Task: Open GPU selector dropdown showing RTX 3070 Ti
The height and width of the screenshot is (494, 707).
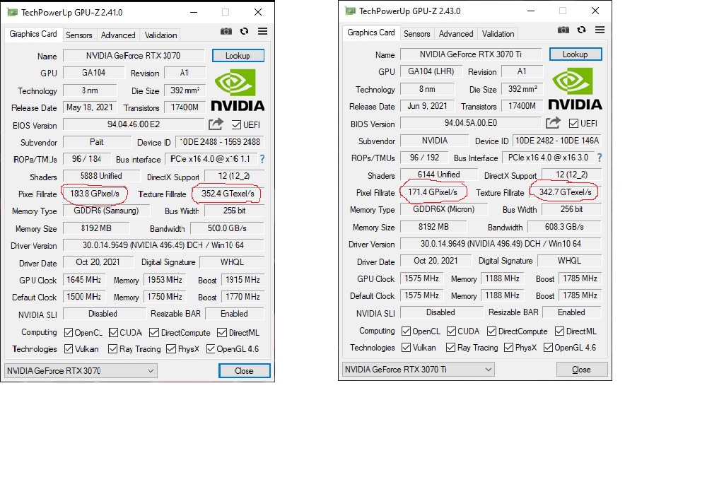Action: (x=419, y=370)
